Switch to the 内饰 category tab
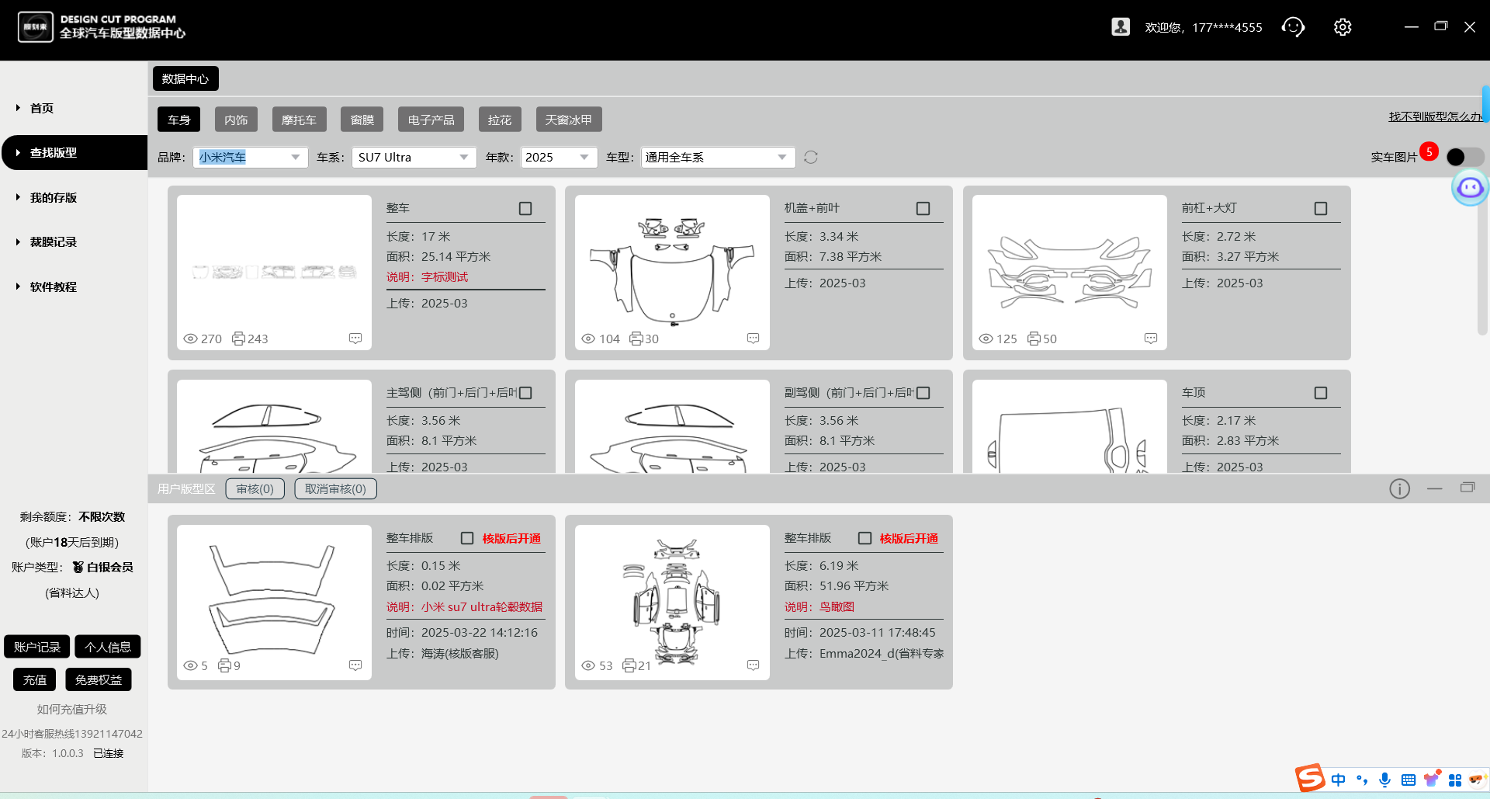Viewport: 1490px width, 799px height. coord(236,119)
